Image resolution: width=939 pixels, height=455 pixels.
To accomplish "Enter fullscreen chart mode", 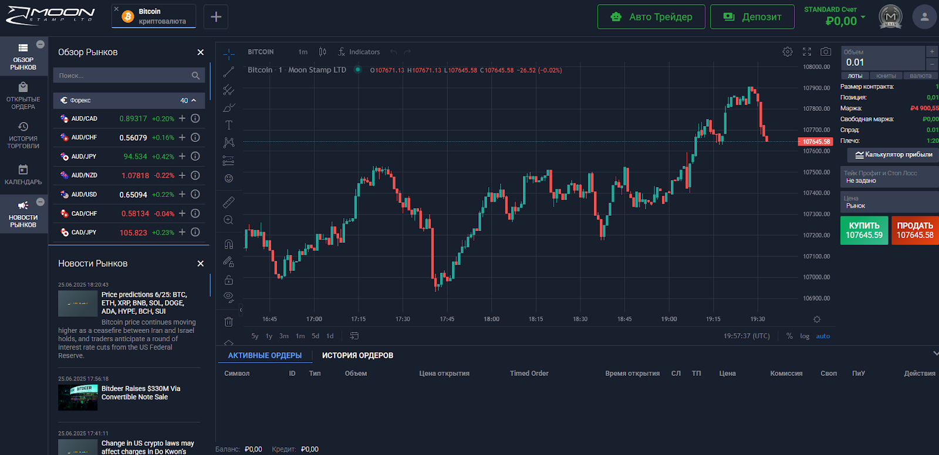I will (x=807, y=52).
